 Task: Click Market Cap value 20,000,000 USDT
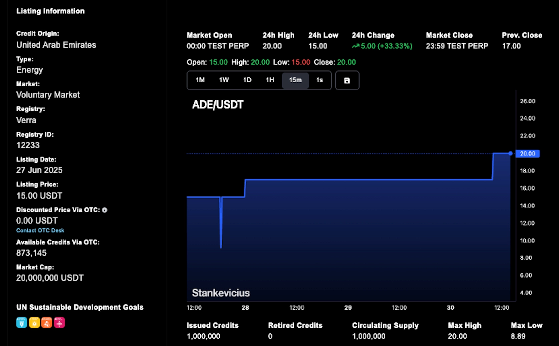pyautogui.click(x=50, y=278)
